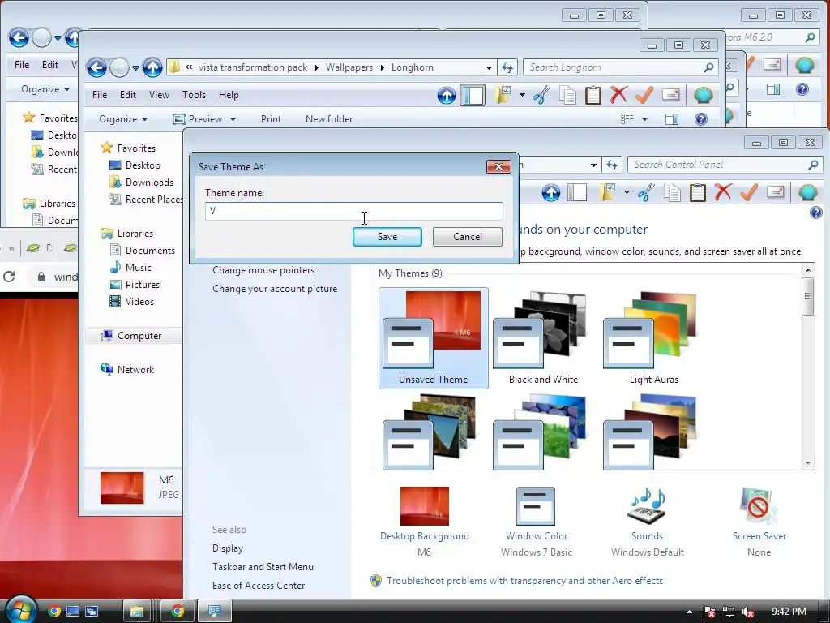This screenshot has height=623, width=830.
Task: Open Troubleshoot transparency problems link
Action: (524, 581)
